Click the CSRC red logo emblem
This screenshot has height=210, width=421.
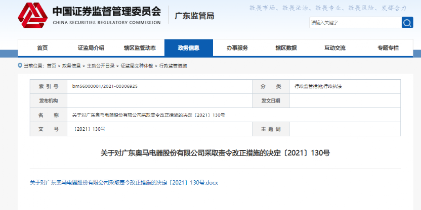[33, 15]
